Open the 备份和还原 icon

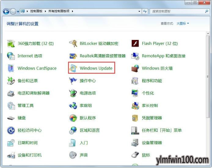click(x=11, y=81)
